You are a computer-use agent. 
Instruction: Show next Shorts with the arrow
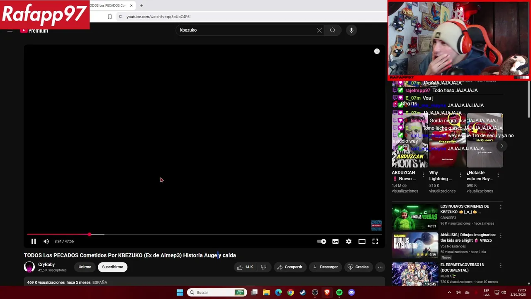[502, 146]
